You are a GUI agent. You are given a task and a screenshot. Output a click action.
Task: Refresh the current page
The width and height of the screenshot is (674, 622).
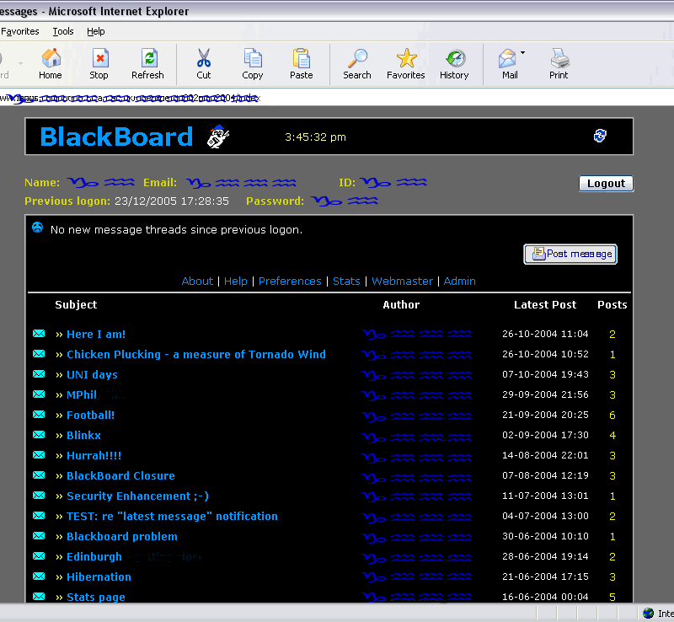click(x=148, y=64)
